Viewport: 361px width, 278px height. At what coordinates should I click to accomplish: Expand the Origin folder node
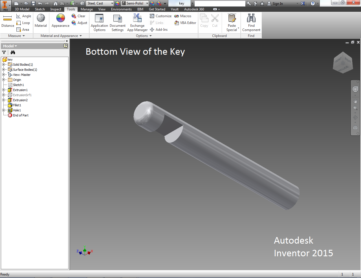(4, 80)
